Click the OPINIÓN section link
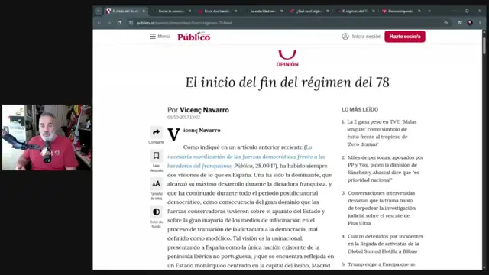This screenshot has width=489, height=275. click(287, 64)
